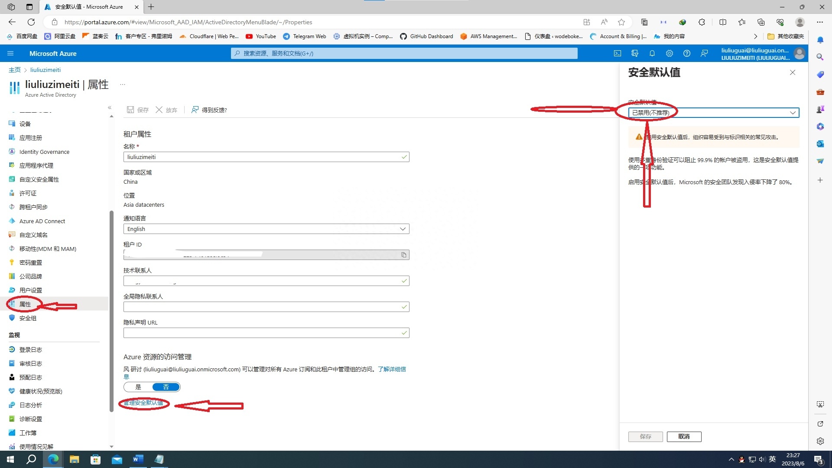Open Azure help question mark icon
The width and height of the screenshot is (832, 468).
tap(687, 53)
